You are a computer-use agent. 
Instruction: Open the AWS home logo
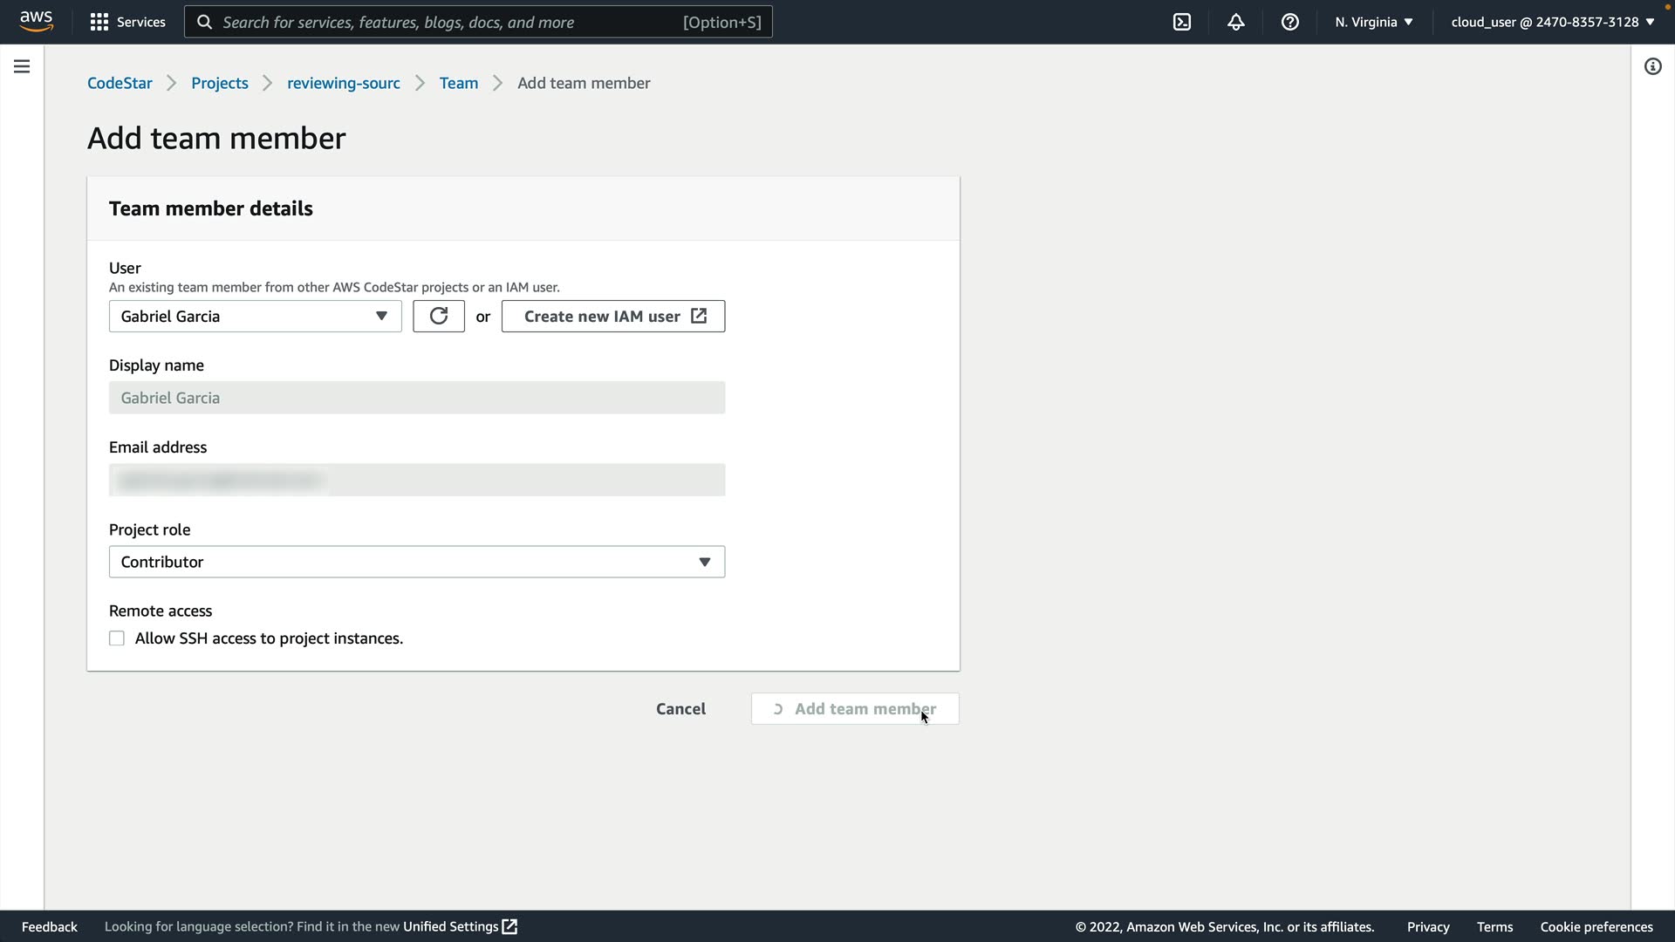point(37,21)
